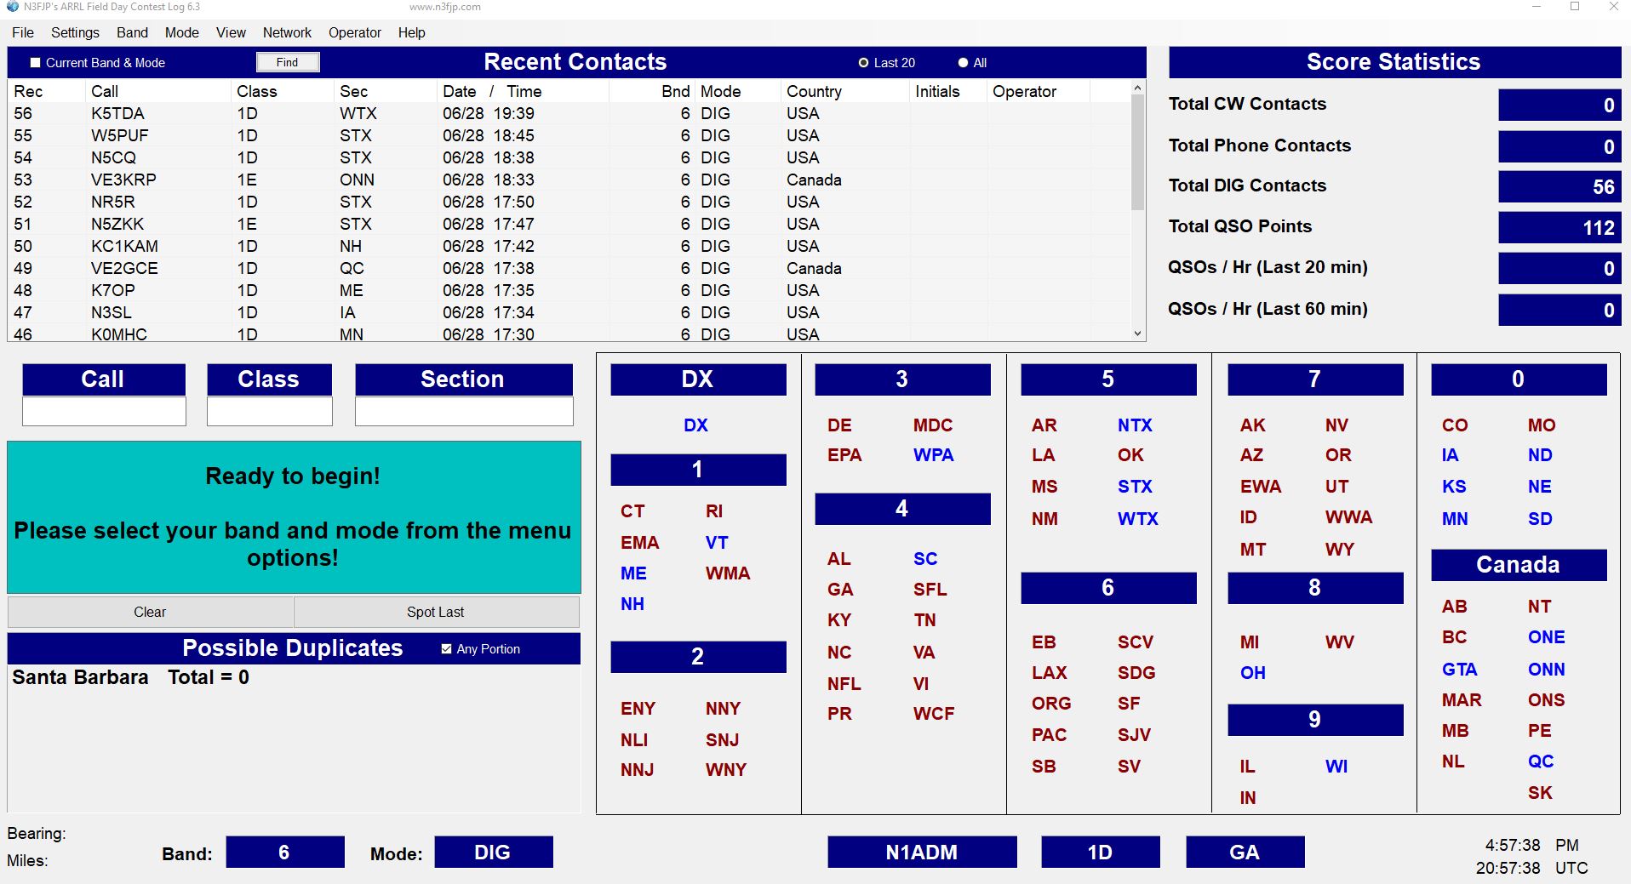Click the STX section in area 5
Image resolution: width=1631 pixels, height=884 pixels.
1134,487
